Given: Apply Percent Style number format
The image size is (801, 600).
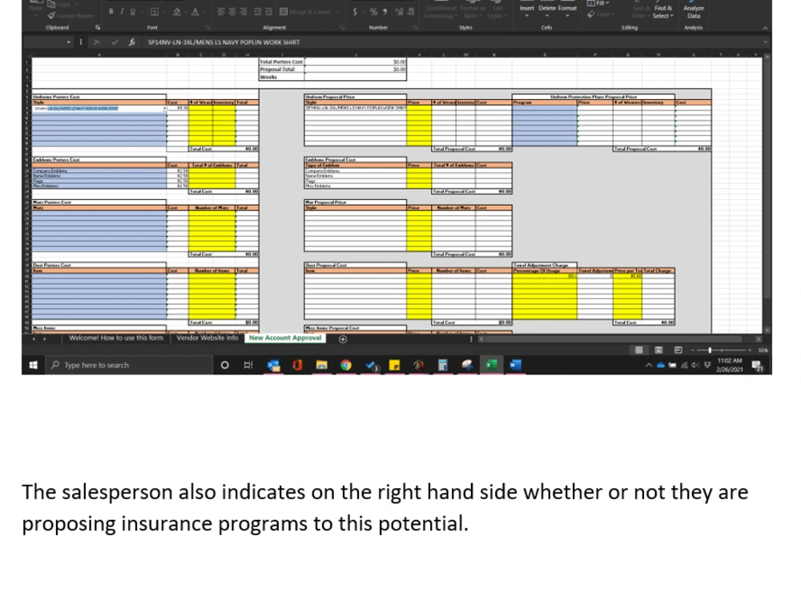Looking at the screenshot, I should (373, 12).
